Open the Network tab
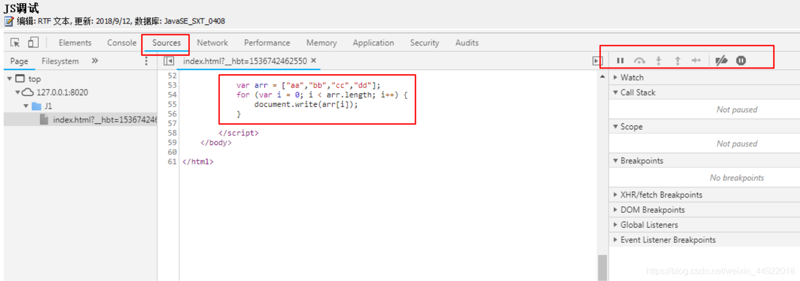Viewport: 800px width, 281px height. tap(212, 43)
